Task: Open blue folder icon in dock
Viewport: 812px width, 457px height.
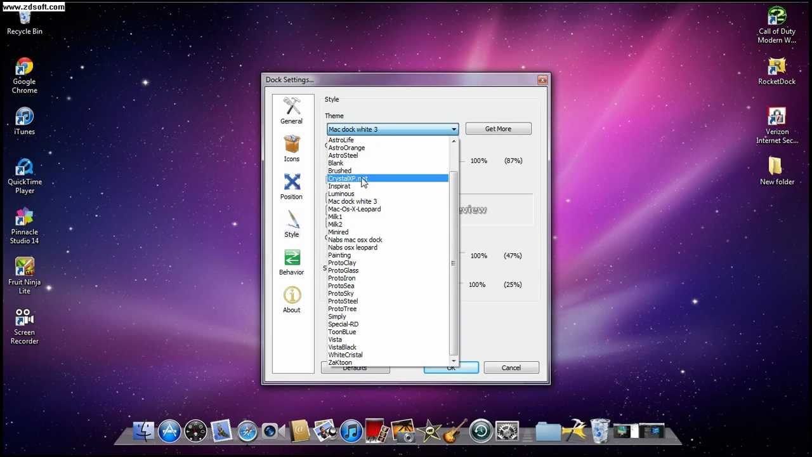Action: click(x=547, y=432)
